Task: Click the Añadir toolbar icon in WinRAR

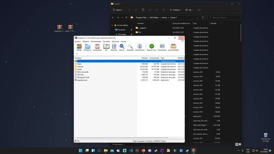Action: 79,47
